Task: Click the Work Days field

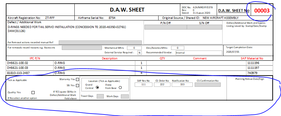Action: pos(125,97)
